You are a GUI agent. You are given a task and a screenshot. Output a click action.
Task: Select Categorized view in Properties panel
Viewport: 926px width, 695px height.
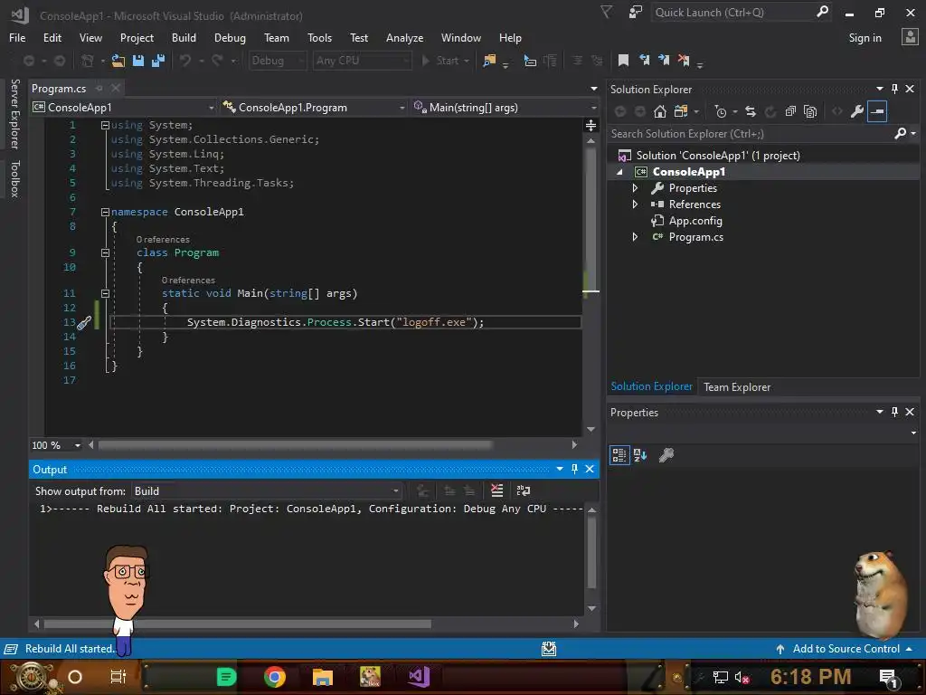coord(619,455)
